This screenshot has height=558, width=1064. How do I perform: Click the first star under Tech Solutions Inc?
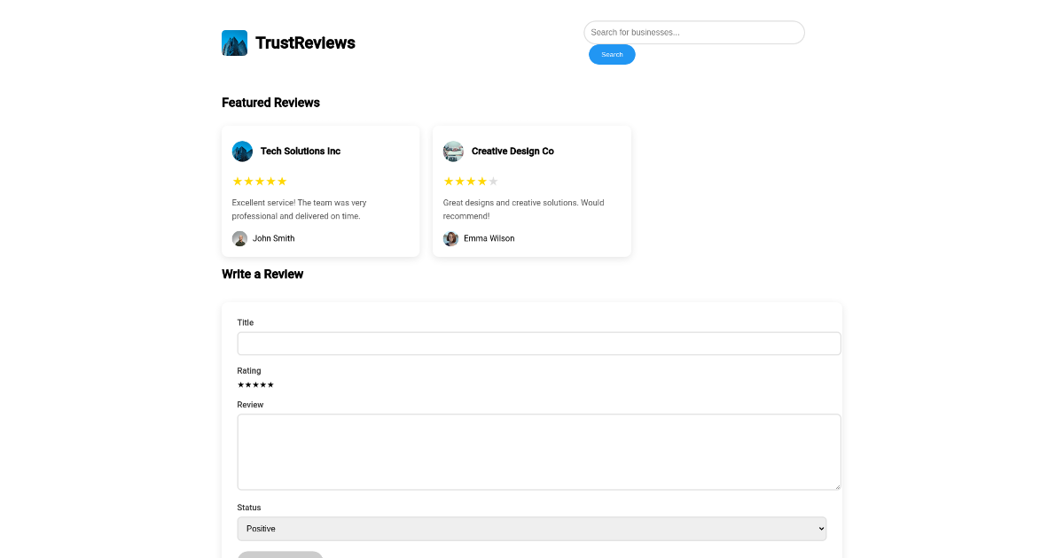(237, 181)
